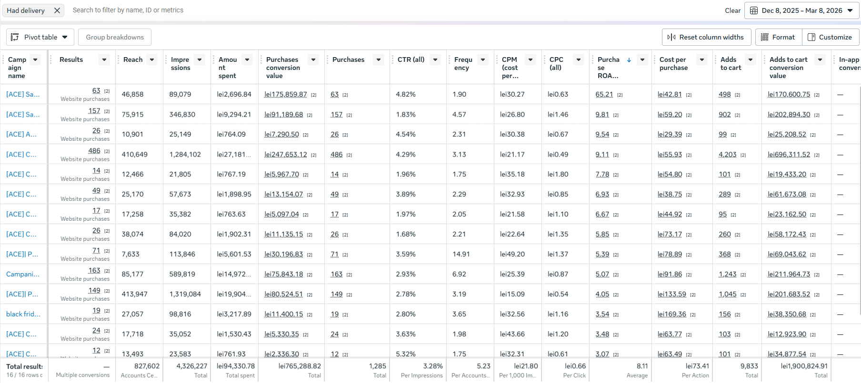Open CPM column menu arrow
This screenshot has height=383, width=861.
[531, 59]
